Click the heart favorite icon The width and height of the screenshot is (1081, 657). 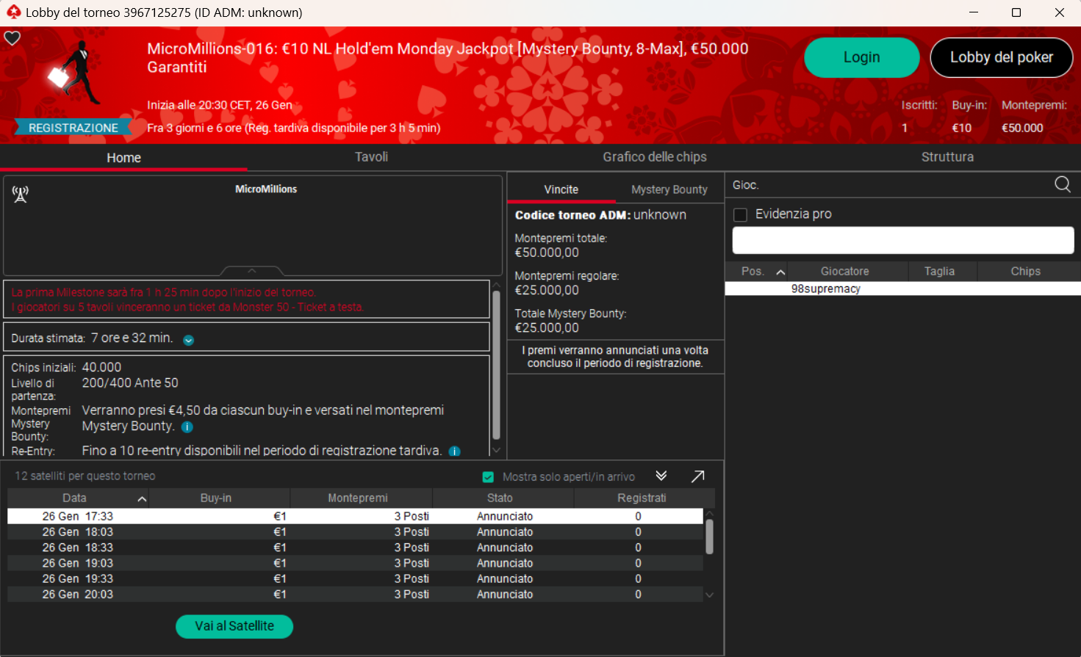(x=12, y=38)
